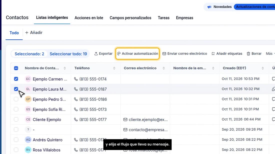
Task: Click the AQ avatar of Andrés Quintero
Action: point(28,140)
